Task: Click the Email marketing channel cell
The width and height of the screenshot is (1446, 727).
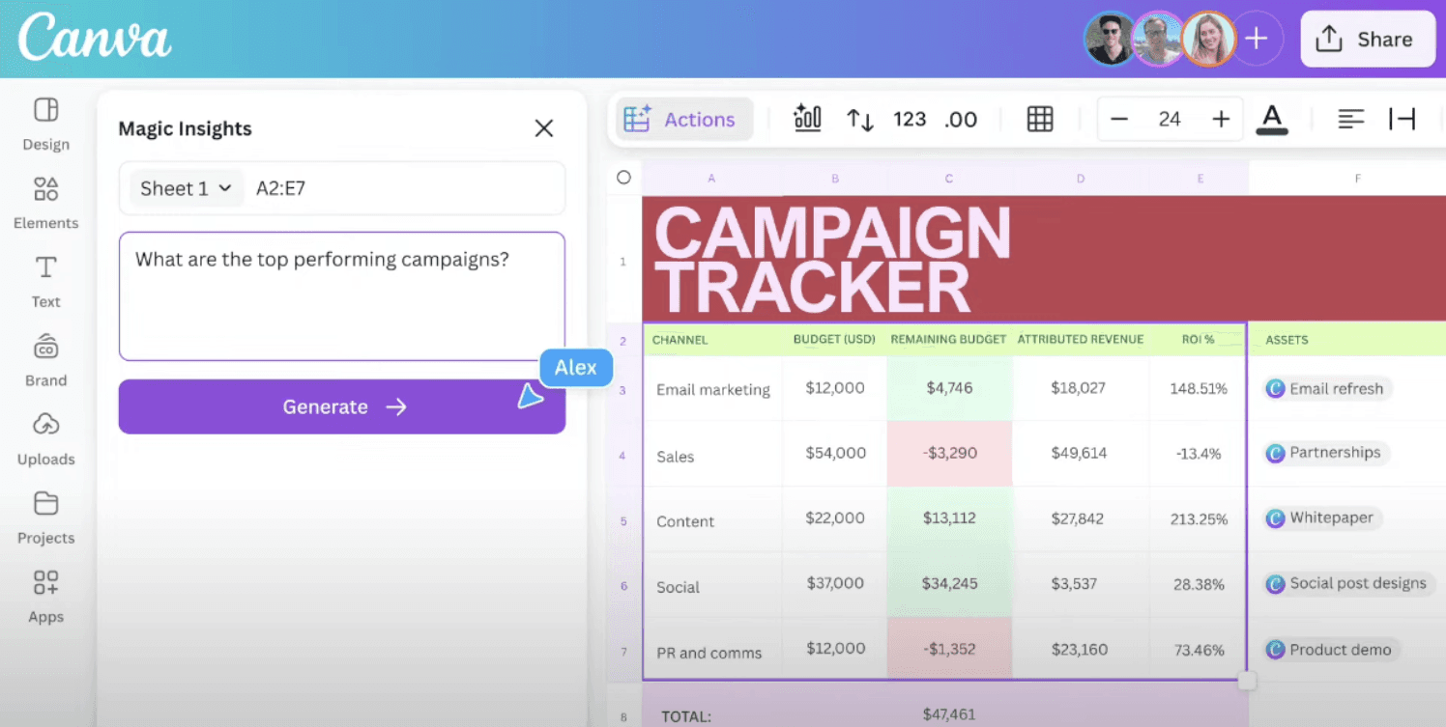Action: coord(713,389)
